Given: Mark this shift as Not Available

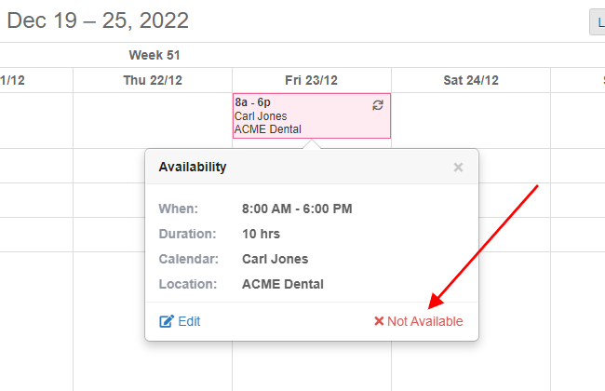Looking at the screenshot, I should coord(418,321).
